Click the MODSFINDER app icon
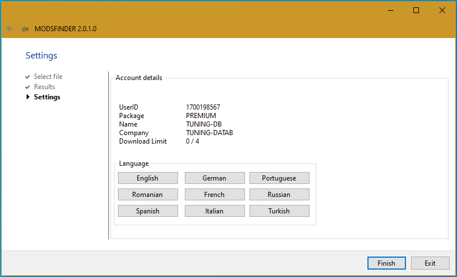Screen dimensions: 457x277 pos(25,28)
